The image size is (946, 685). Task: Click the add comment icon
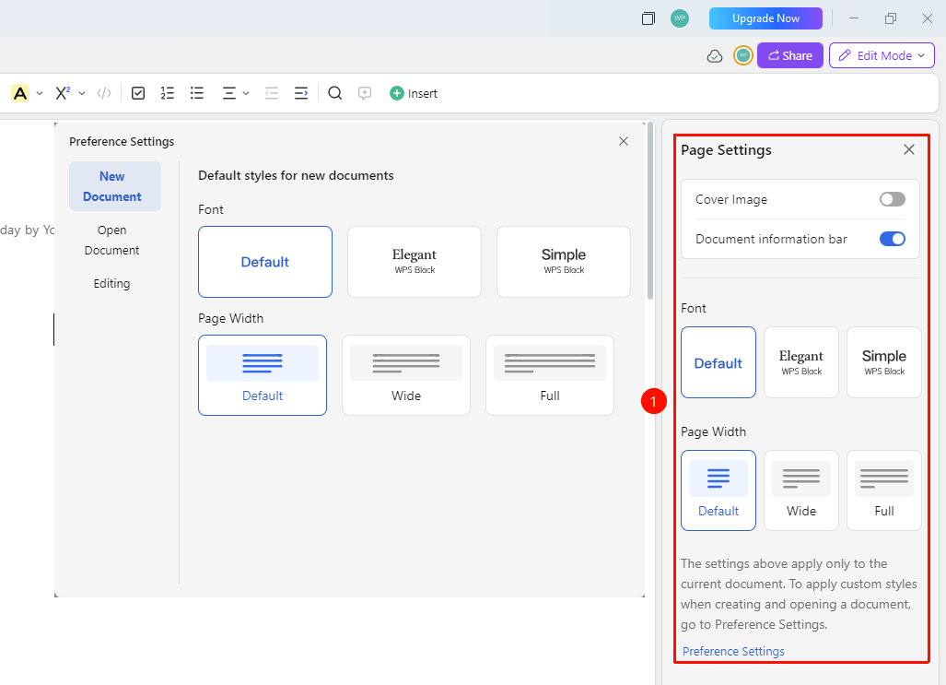coord(365,93)
